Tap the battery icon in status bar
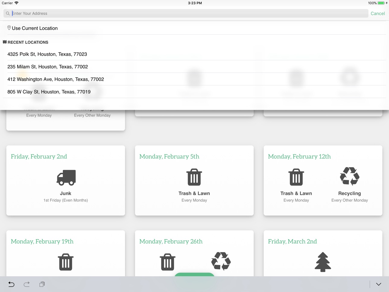This screenshot has height=292, width=389. tap(381, 3)
